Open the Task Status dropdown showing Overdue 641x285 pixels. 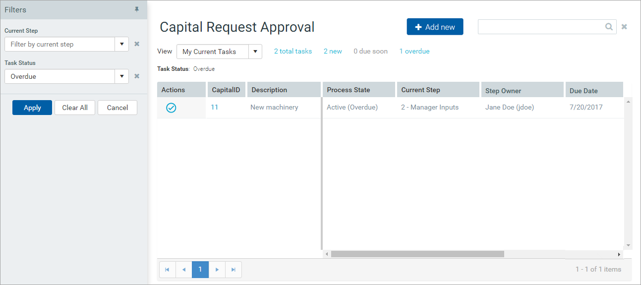(121, 76)
